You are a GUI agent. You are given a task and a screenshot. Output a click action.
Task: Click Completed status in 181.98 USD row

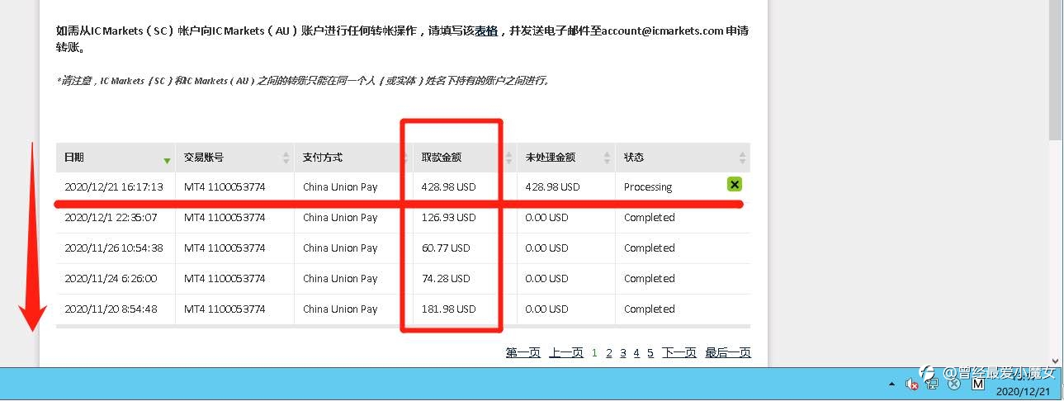650,309
